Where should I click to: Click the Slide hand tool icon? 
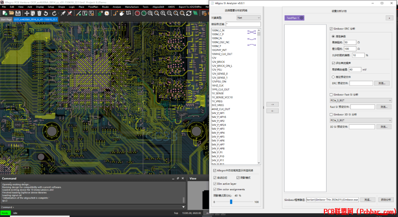point(122,13)
